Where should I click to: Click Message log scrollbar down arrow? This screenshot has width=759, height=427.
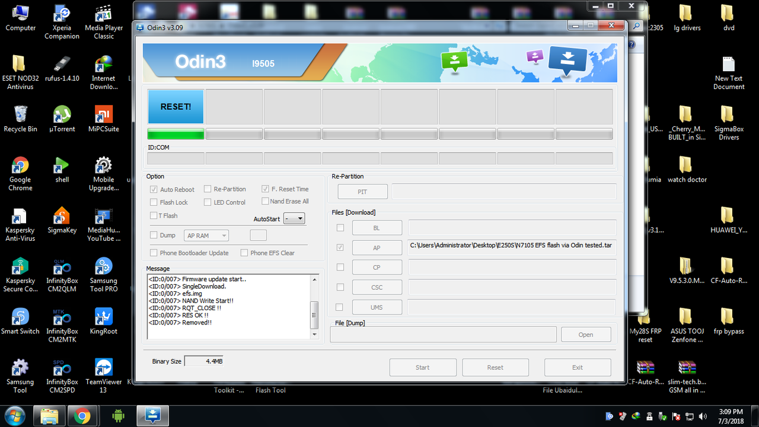[x=315, y=334]
